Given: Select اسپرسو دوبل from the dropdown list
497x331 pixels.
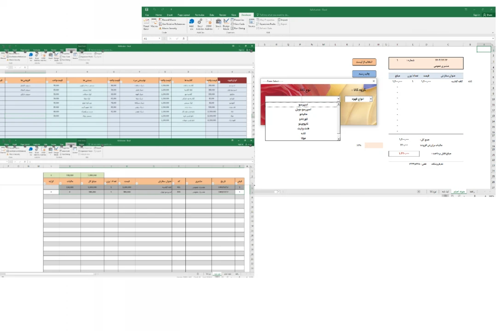Looking at the screenshot, I should (x=302, y=110).
